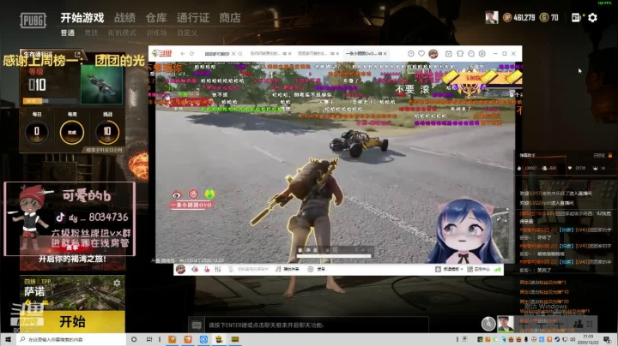Screen dimensions: 618x346
Task: Open the skin shirt icon
Action: pos(460,53)
